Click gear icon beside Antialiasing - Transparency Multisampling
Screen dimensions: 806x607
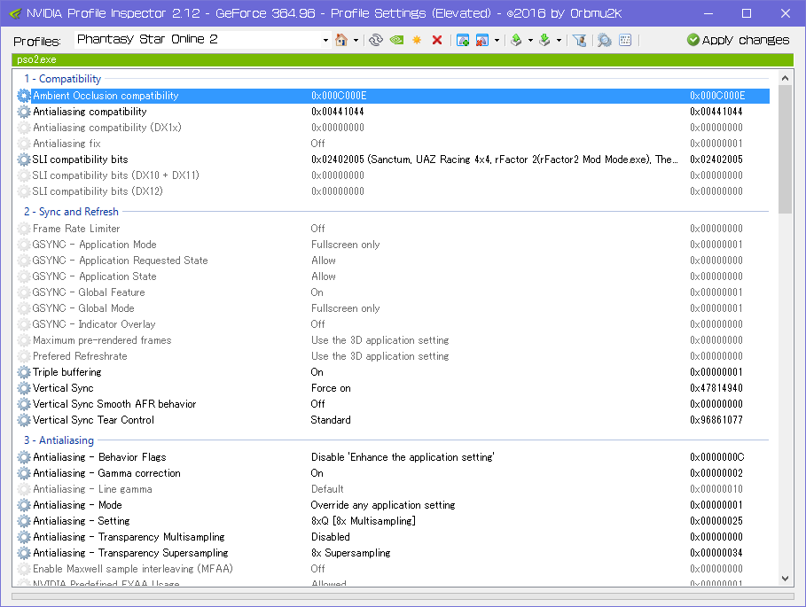point(24,537)
